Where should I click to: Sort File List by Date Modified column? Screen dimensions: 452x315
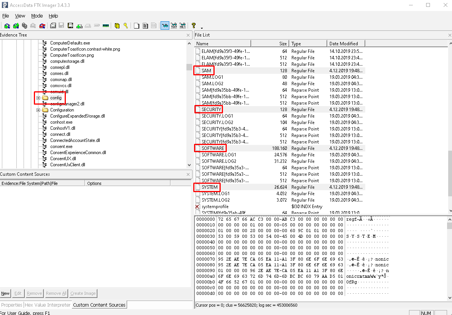tap(346, 43)
